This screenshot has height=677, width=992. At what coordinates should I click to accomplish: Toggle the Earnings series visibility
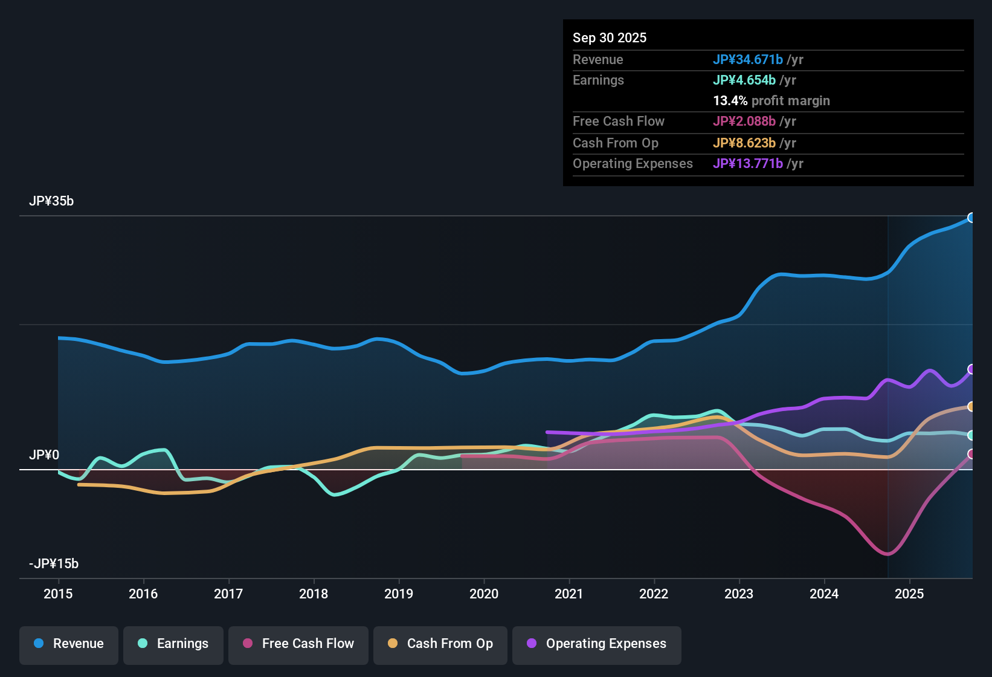tap(173, 644)
